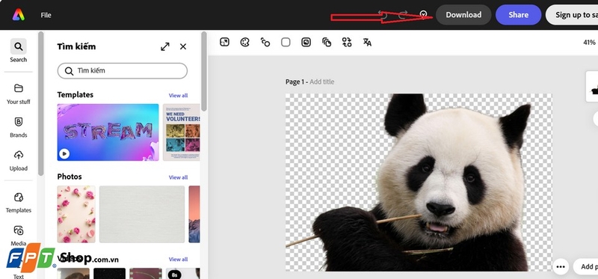Image resolution: width=598 pixels, height=279 pixels.
Task: Select the pink flowers photo thumbnail
Action: pos(76,214)
